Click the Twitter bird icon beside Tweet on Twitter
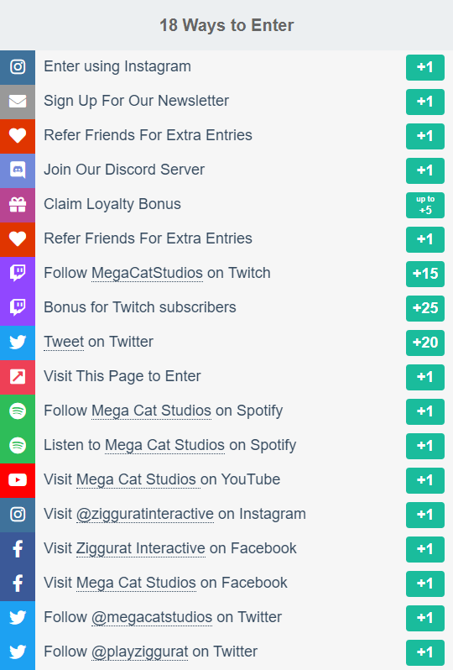The width and height of the screenshot is (453, 670). (18, 343)
